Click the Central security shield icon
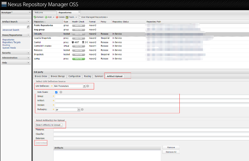 73,42
